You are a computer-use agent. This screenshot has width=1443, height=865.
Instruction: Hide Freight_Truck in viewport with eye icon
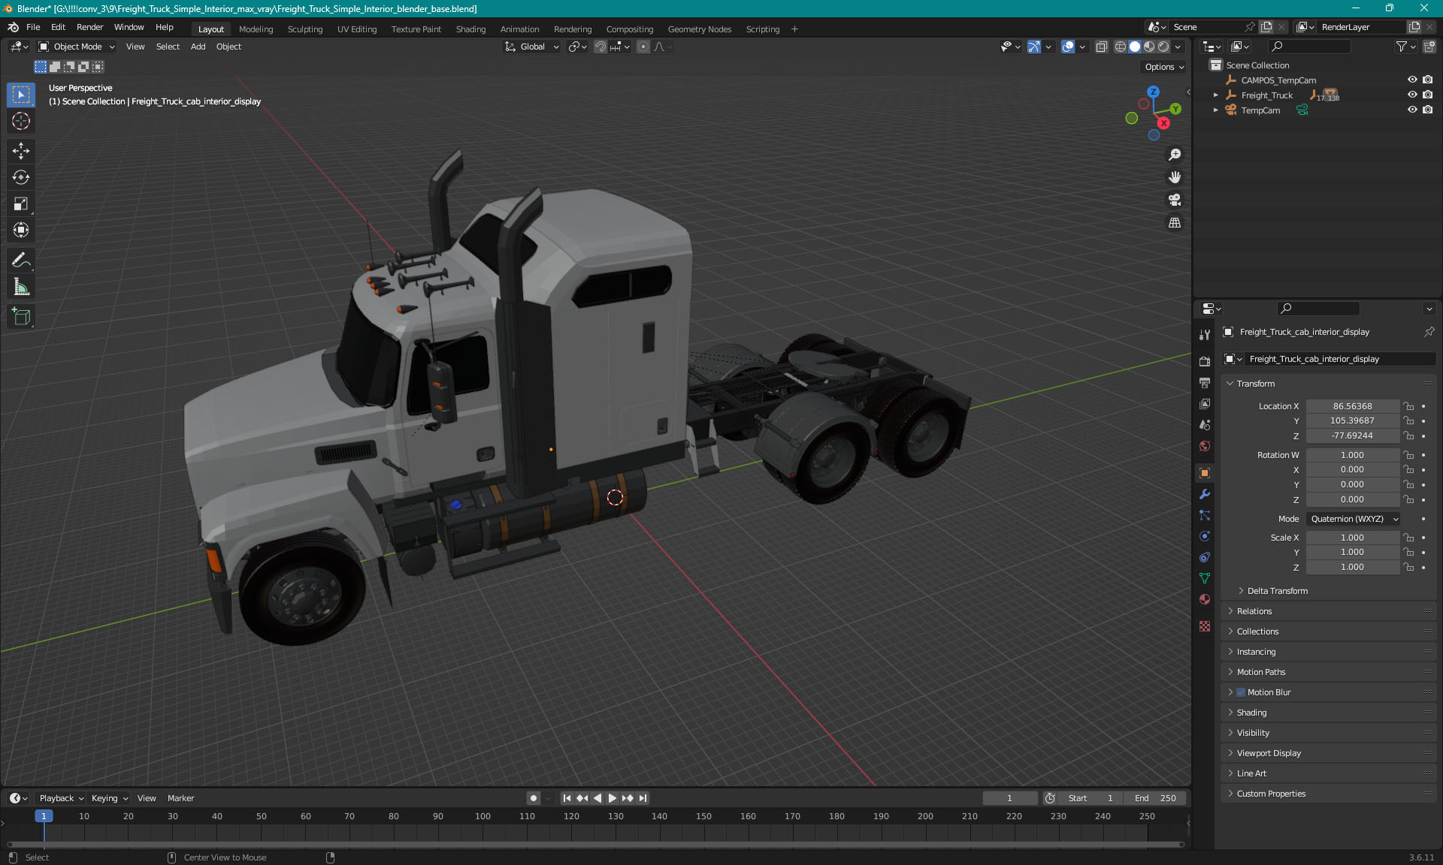pyautogui.click(x=1411, y=95)
